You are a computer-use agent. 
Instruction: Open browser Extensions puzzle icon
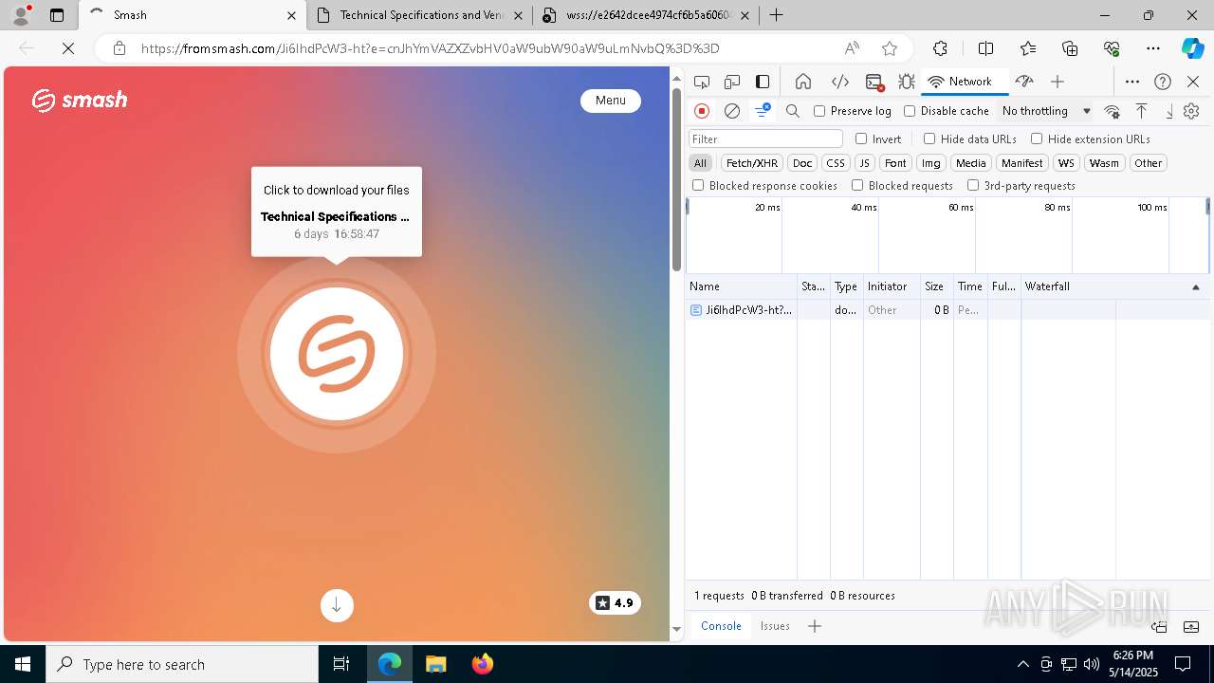[x=940, y=48]
